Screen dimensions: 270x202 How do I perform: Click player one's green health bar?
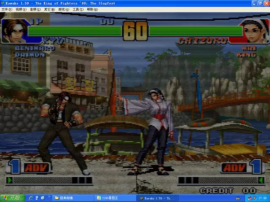[75, 31]
